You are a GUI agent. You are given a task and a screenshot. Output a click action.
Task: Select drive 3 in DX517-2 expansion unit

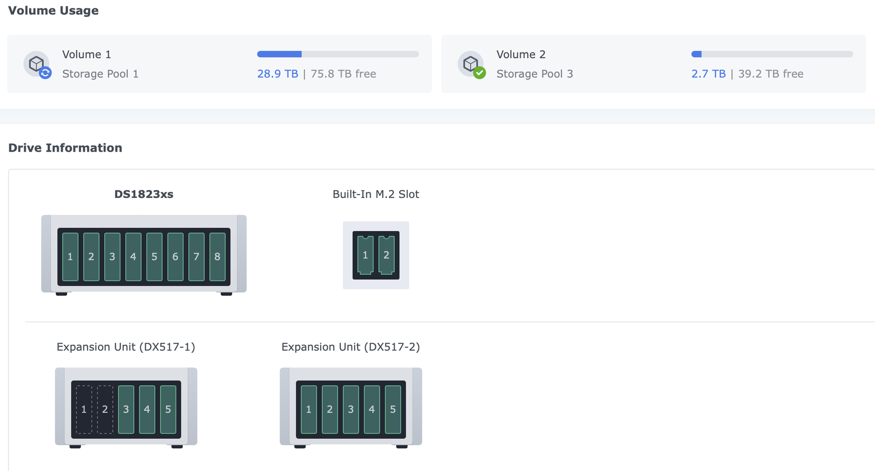coord(350,409)
